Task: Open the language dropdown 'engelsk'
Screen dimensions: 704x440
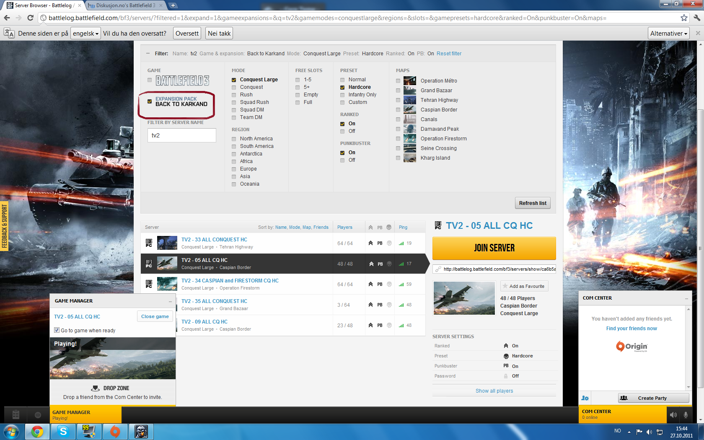Action: (x=85, y=34)
